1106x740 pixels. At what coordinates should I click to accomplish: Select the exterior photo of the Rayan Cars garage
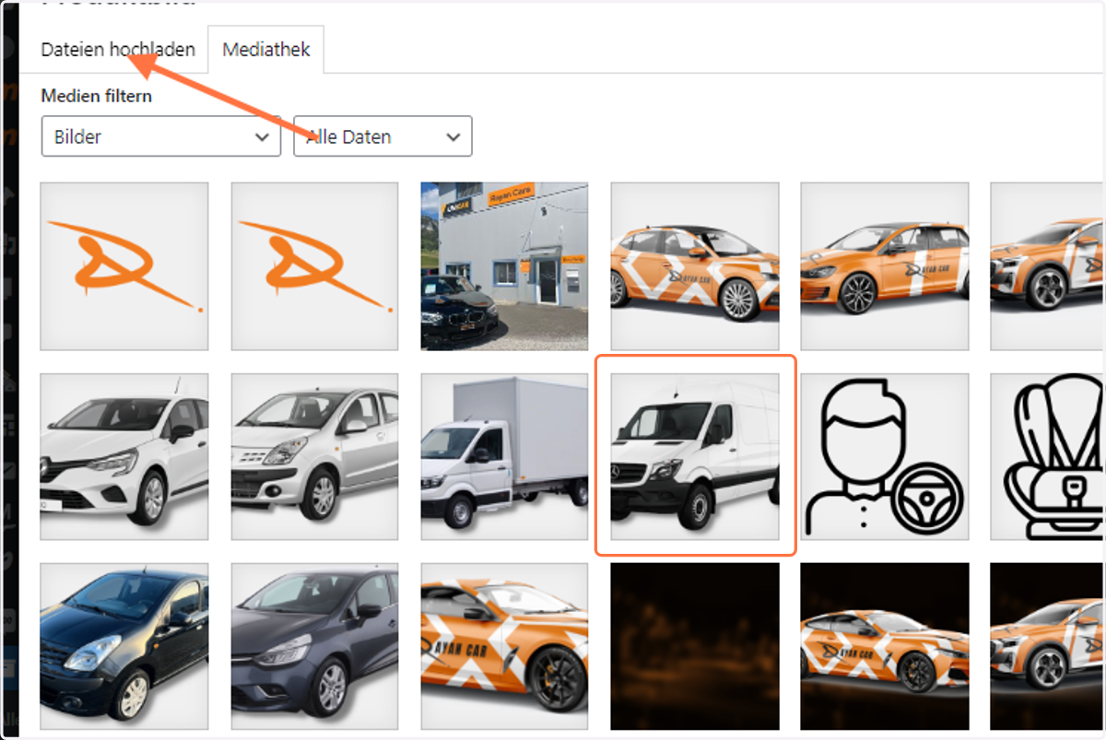click(x=504, y=266)
